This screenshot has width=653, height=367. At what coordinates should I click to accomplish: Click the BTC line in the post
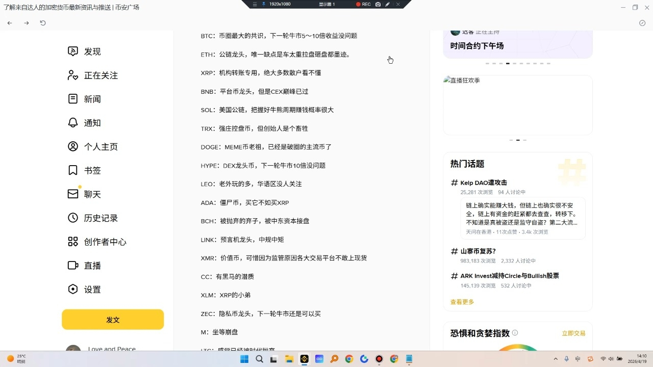(x=279, y=36)
